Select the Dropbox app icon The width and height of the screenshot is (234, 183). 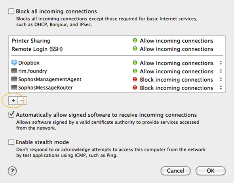(14, 63)
